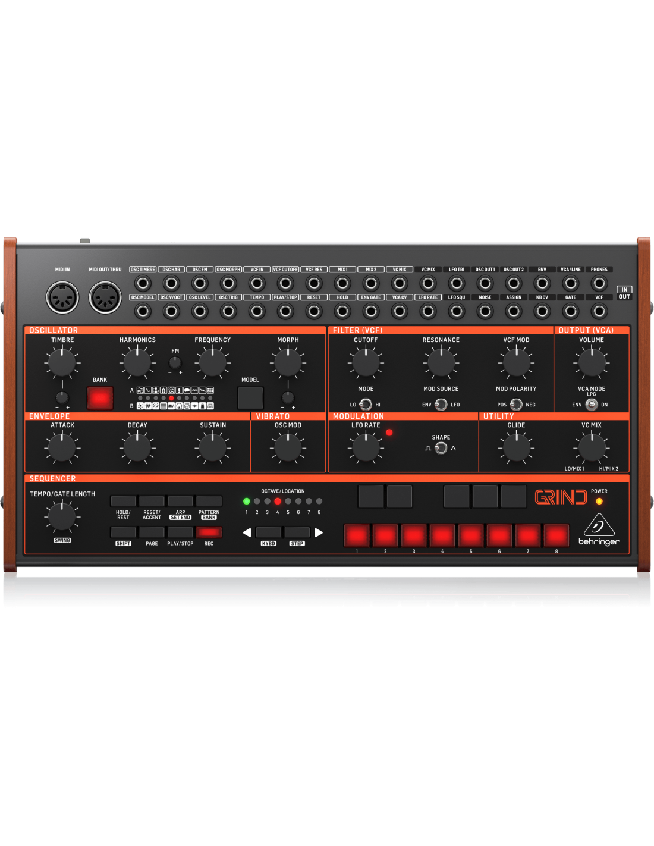Flip the LFO SHAPE switch
The image size is (654, 846).
click(x=441, y=448)
